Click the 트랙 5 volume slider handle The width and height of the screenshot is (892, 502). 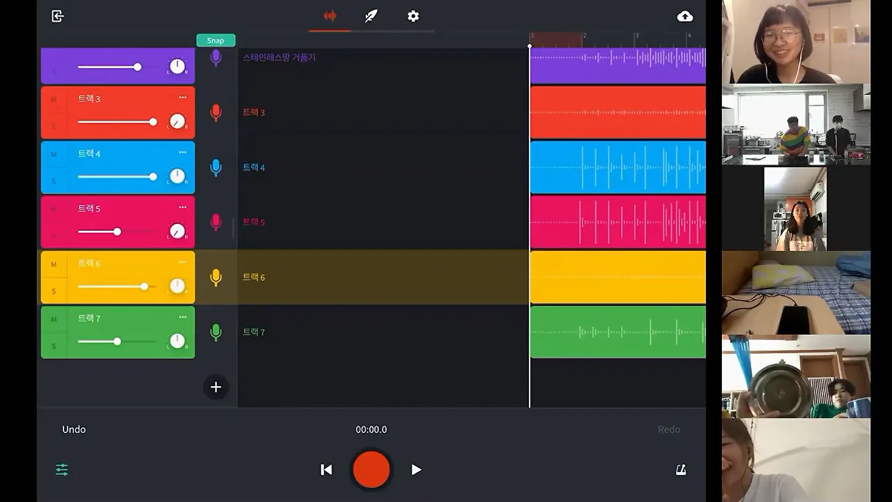click(117, 231)
